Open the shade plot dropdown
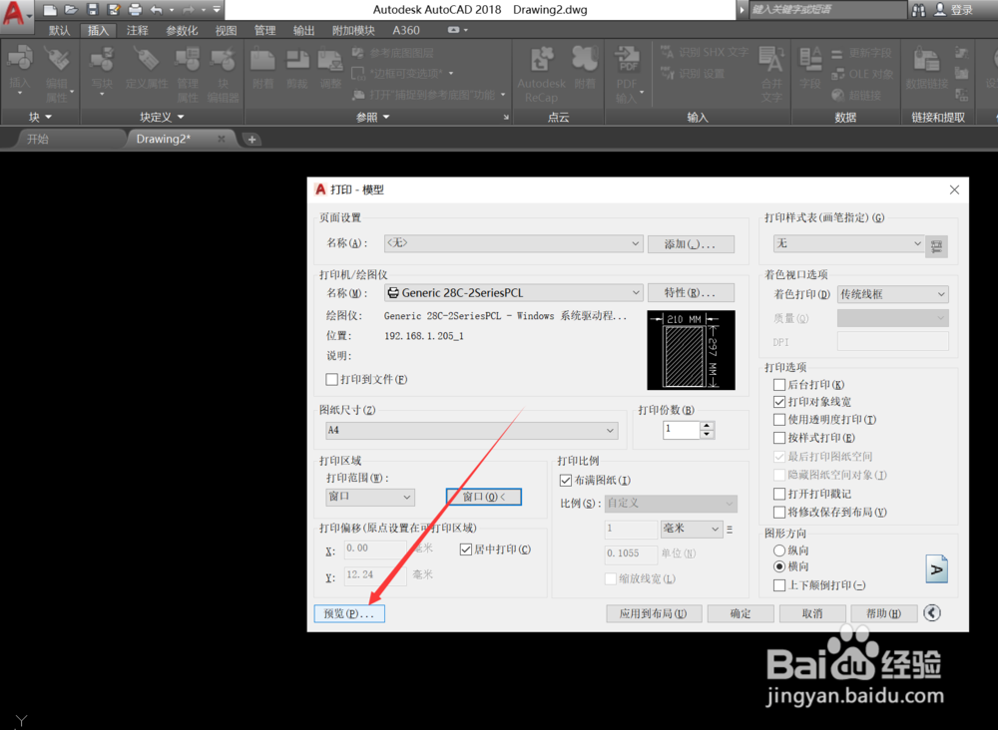This screenshot has height=730, width=998. 893,294
